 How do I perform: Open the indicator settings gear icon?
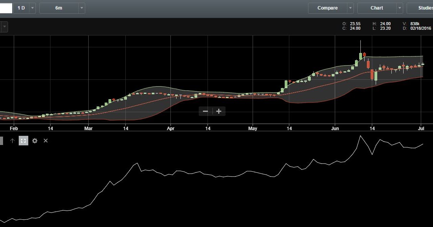[x=35, y=141]
